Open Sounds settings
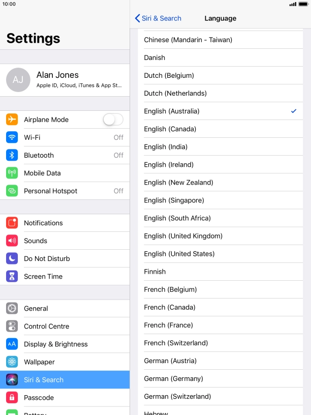This screenshot has width=311, height=415. click(x=65, y=241)
